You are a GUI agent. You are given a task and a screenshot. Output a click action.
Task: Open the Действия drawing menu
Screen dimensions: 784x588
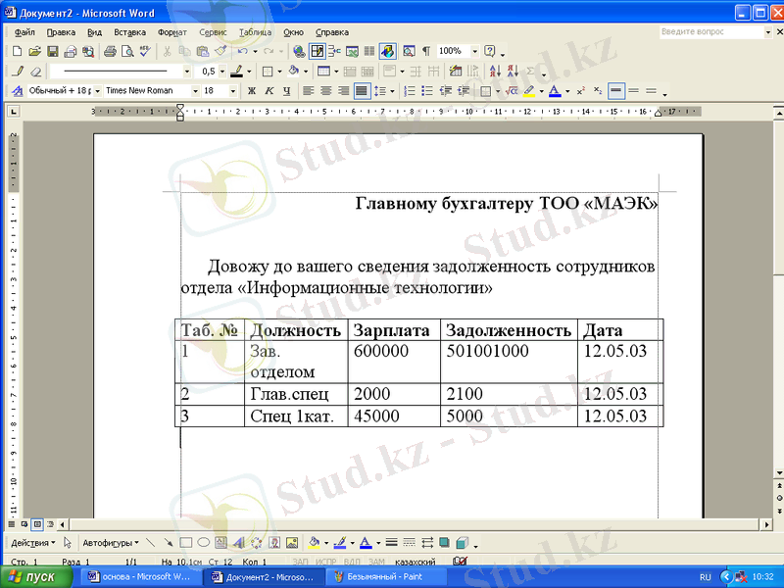click(33, 543)
